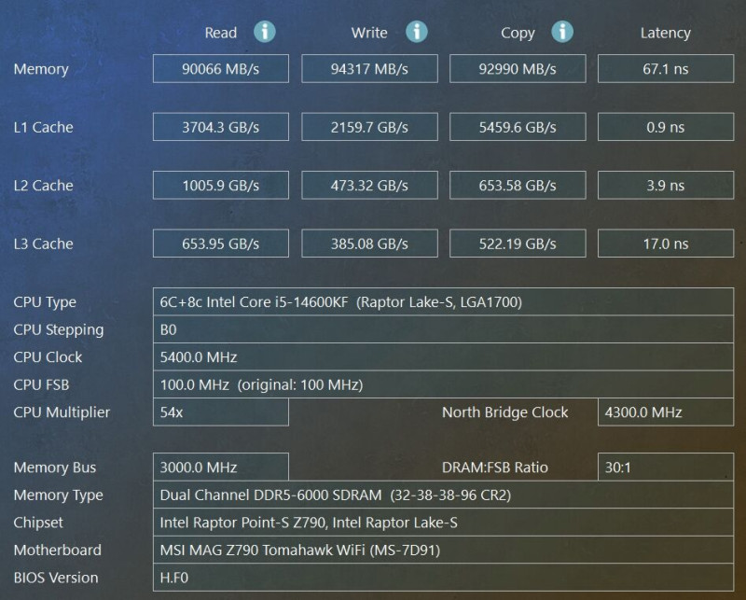
Task: Click the info icon next to Write
Action: pos(417,32)
